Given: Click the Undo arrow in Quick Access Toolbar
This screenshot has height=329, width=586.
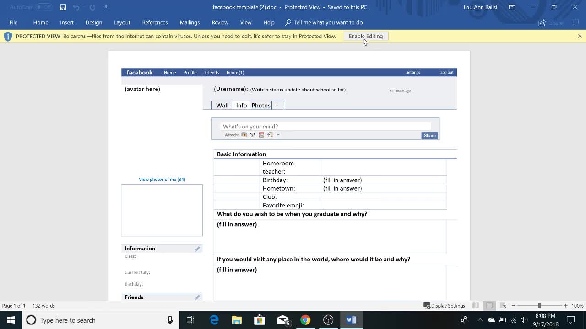Looking at the screenshot, I should [x=76, y=7].
